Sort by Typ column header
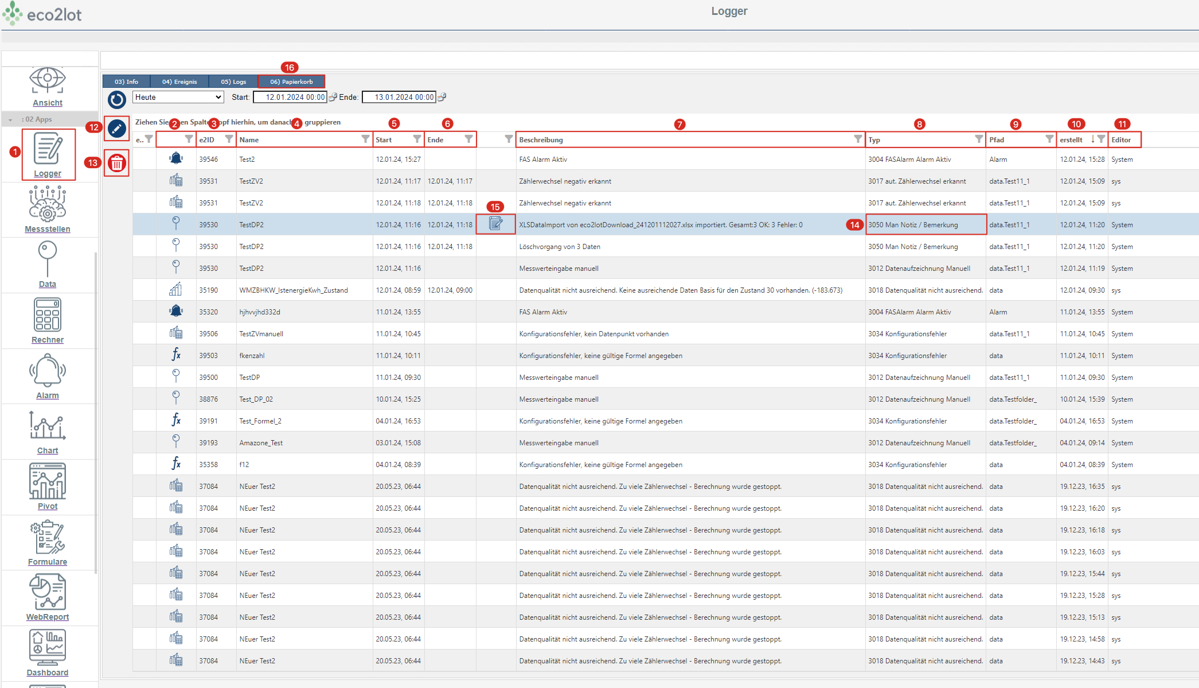This screenshot has height=688, width=1199. click(874, 139)
